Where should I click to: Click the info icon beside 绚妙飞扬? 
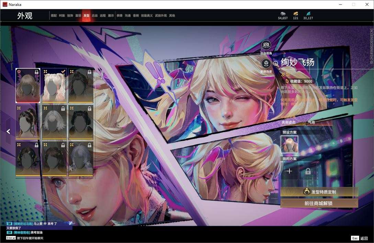point(275,63)
